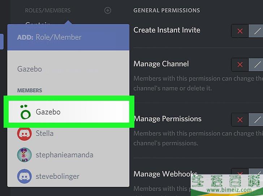Click the plus icon beside ROLES/MEMBERS
The image size is (263, 196).
coord(108,10)
